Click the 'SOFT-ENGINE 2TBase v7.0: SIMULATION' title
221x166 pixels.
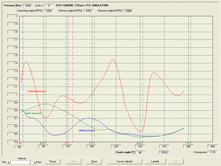pyautogui.click(x=82, y=6)
